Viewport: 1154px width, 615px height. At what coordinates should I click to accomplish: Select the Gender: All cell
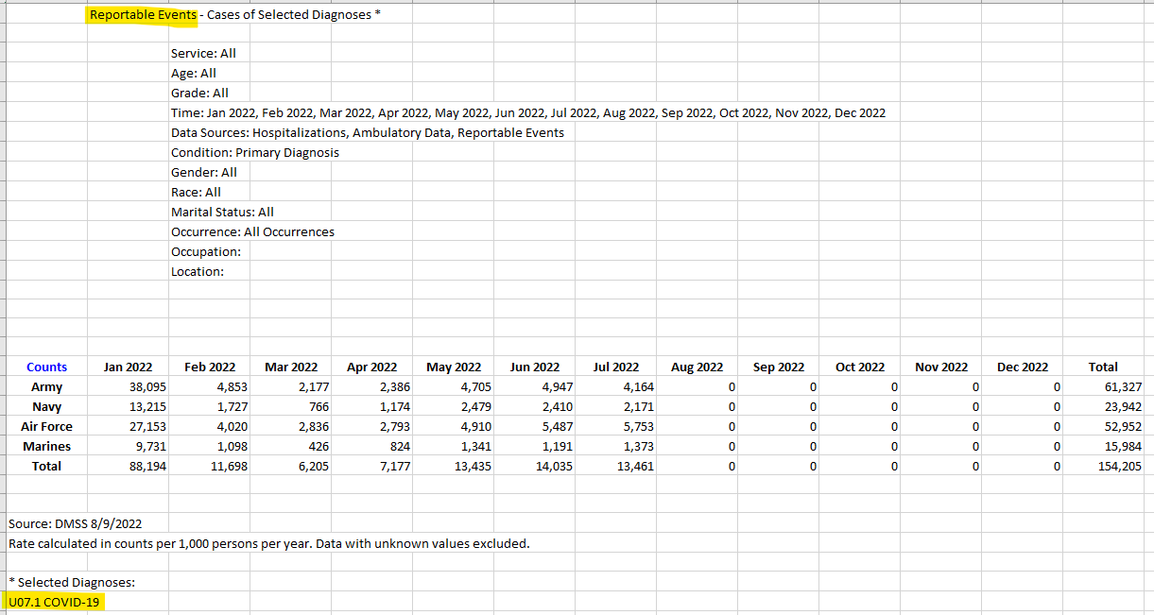(x=204, y=172)
